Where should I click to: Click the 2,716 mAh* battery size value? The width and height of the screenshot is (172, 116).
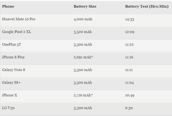click(x=83, y=95)
